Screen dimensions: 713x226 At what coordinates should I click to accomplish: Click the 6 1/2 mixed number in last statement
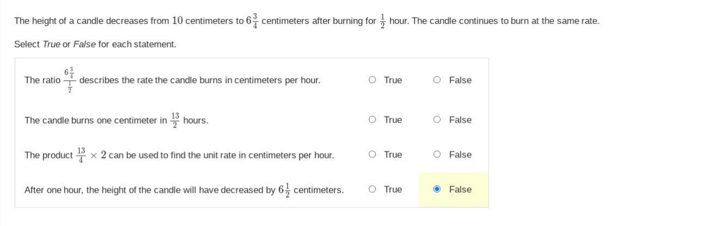284,190
